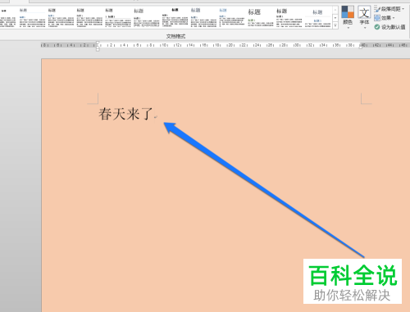Open the 段落间距 paragraph spacing dropdown
This screenshot has width=410, height=312.
(389, 9)
